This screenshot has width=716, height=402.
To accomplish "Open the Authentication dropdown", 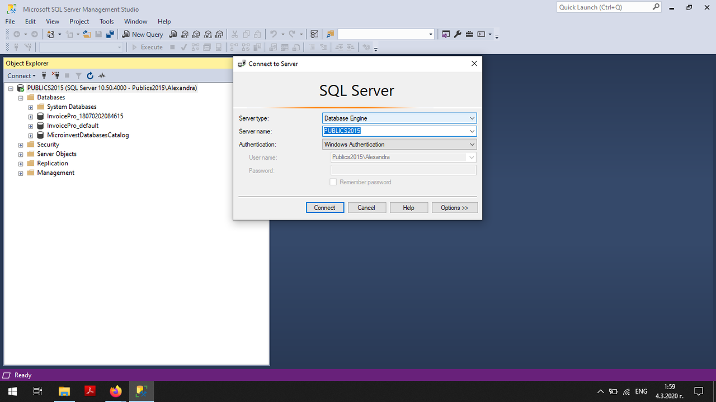I will tap(472, 144).
